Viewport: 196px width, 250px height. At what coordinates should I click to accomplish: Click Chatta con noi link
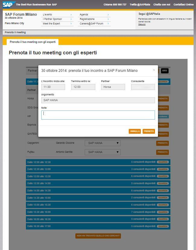[162, 5]
